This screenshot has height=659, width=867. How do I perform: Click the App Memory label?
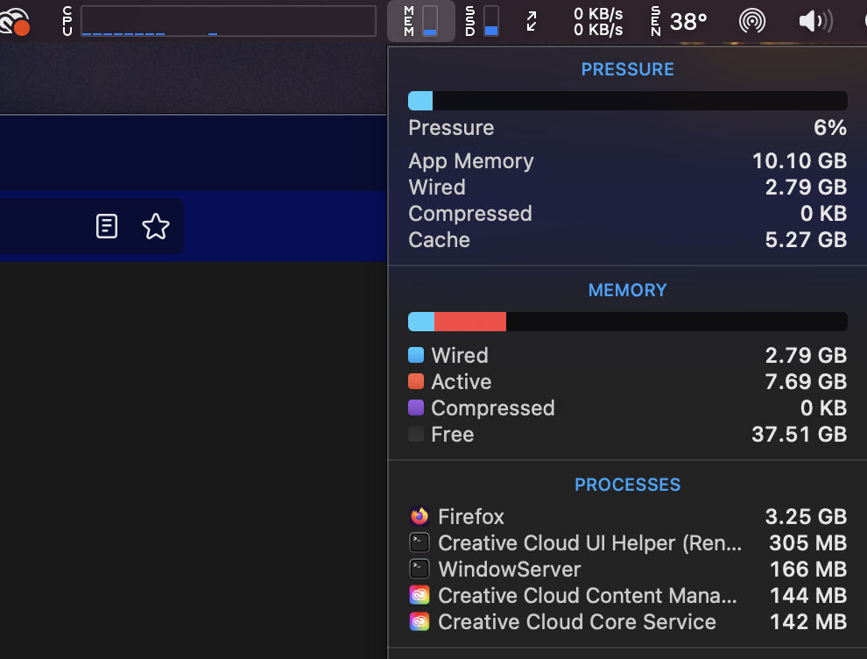pyautogui.click(x=471, y=161)
